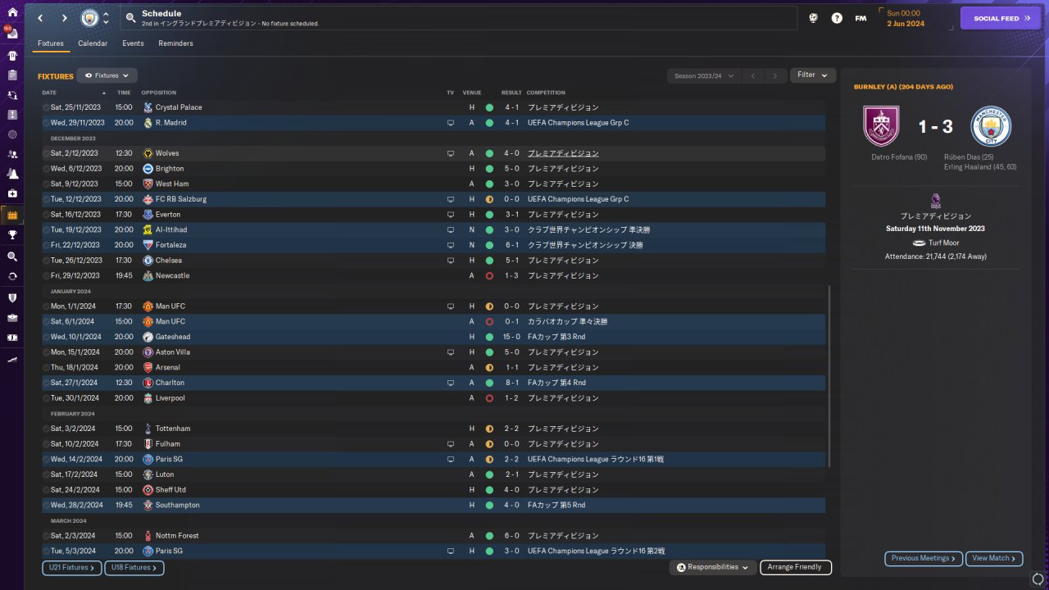Click the date Continue box 2 Jun 2024
The height and width of the screenshot is (590, 1049).
click(915, 18)
